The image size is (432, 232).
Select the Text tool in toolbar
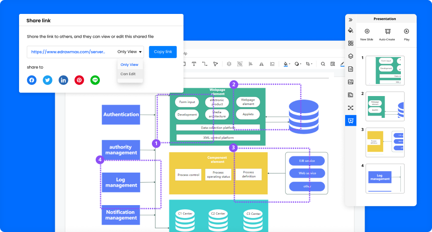(x=194, y=64)
